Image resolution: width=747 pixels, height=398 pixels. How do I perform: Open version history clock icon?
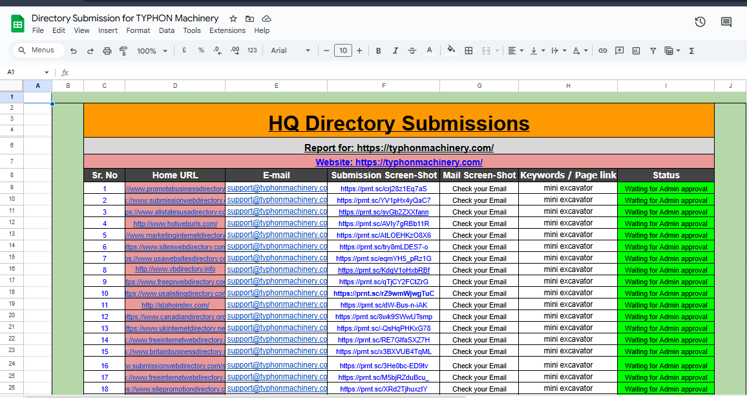(700, 22)
